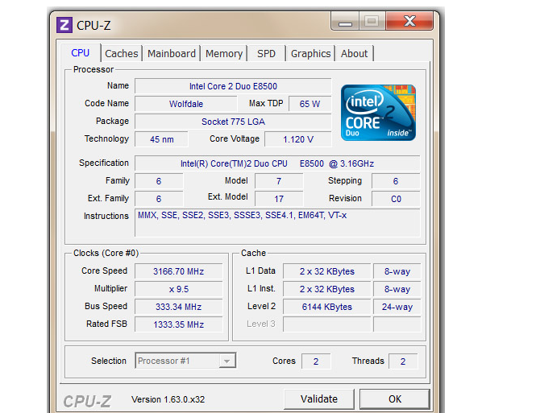536x413 pixels.
Task: Click the Core Voltage value 1.120 V
Action: coord(298,139)
